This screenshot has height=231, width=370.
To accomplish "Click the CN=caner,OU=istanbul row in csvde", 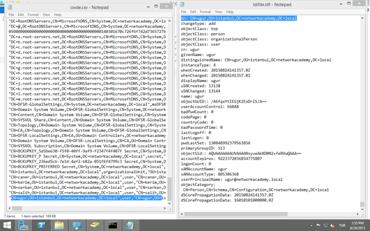I will 87,177.
